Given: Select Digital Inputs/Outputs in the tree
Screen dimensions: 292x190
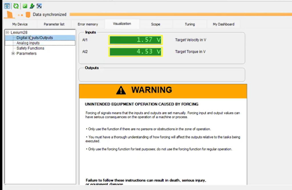Looking at the screenshot, I should pos(35,38).
